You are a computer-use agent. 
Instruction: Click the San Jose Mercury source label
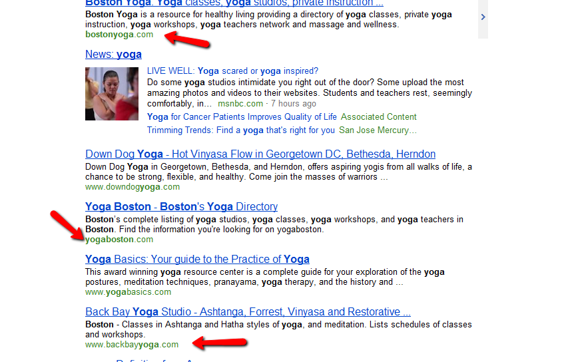tap(378, 130)
